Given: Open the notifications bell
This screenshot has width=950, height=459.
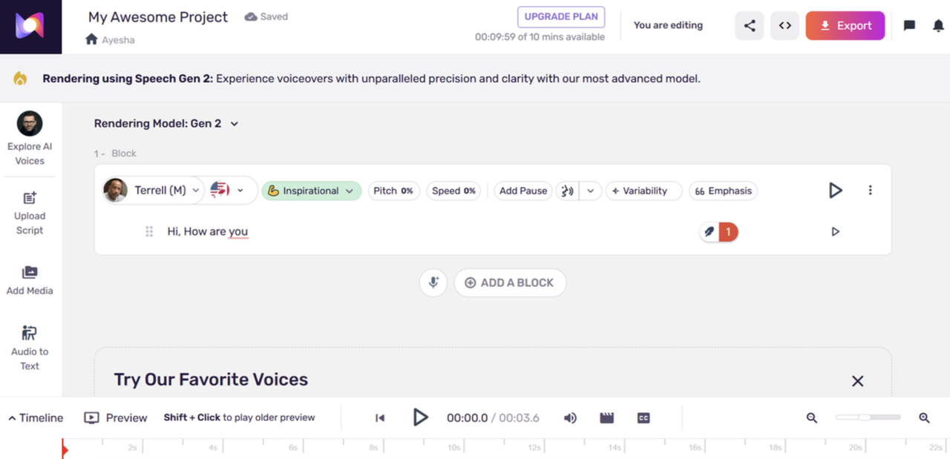Looking at the screenshot, I should pyautogui.click(x=938, y=26).
